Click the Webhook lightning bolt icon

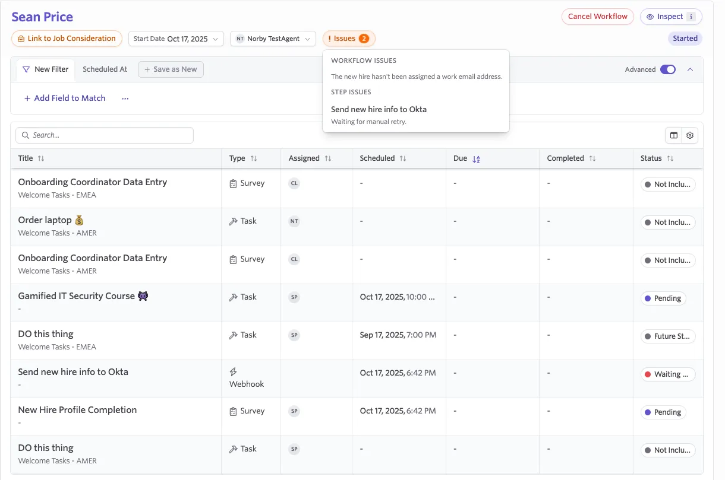point(234,372)
